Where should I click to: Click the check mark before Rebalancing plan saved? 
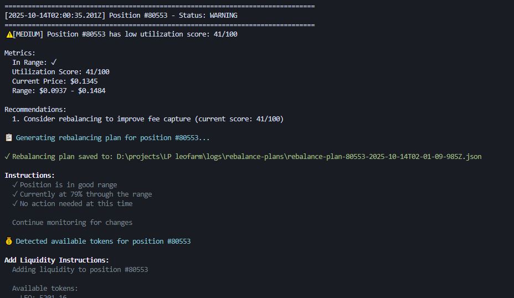coord(7,157)
